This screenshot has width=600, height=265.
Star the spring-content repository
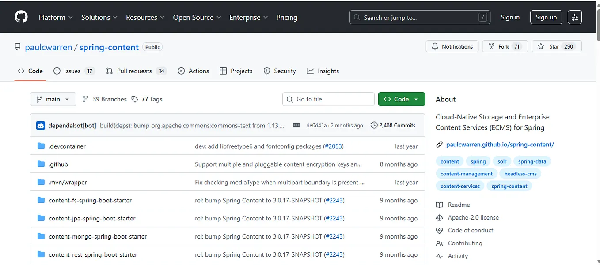tap(556, 46)
